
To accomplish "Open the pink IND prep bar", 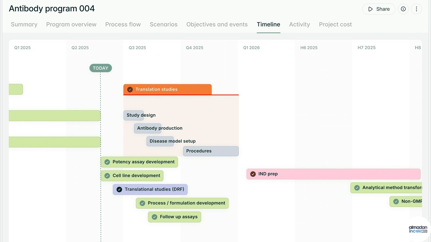I will coord(333,174).
